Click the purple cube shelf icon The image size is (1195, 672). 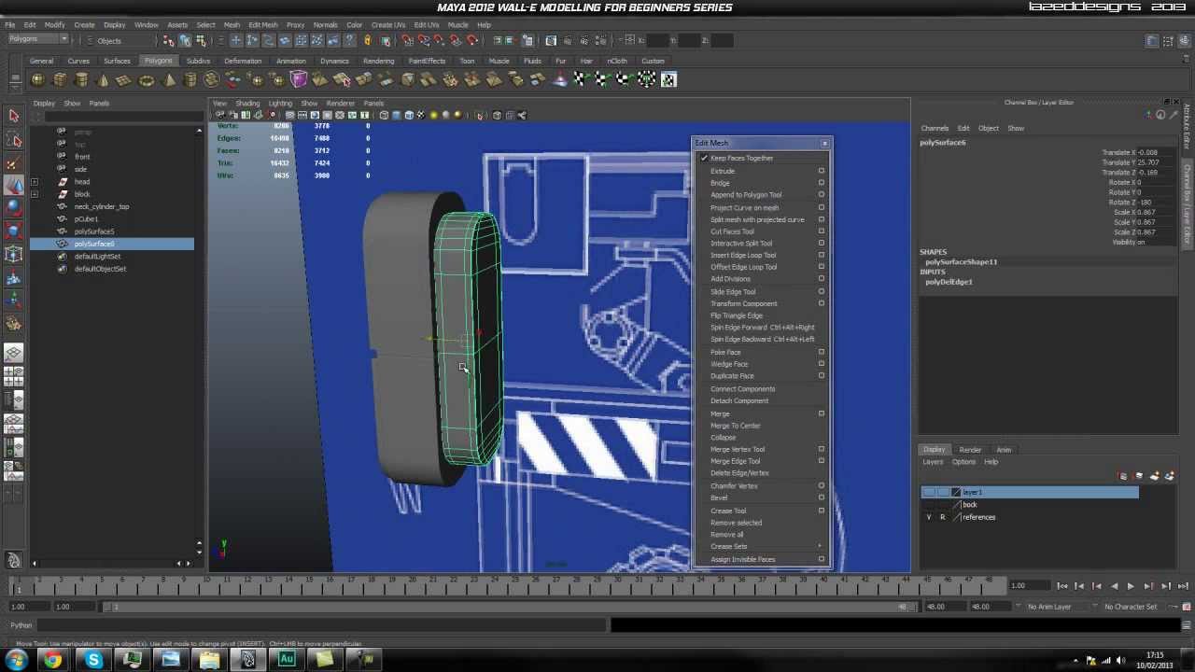click(299, 80)
